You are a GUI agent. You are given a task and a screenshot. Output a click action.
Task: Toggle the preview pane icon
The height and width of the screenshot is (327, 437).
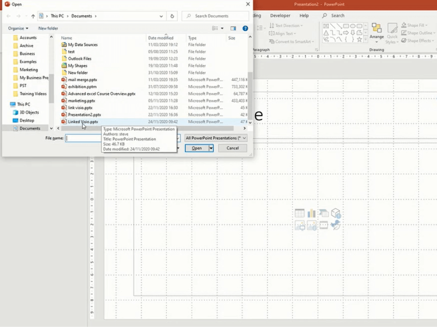(x=233, y=28)
